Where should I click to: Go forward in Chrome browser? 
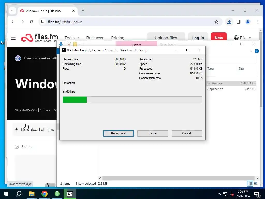(x=22, y=22)
